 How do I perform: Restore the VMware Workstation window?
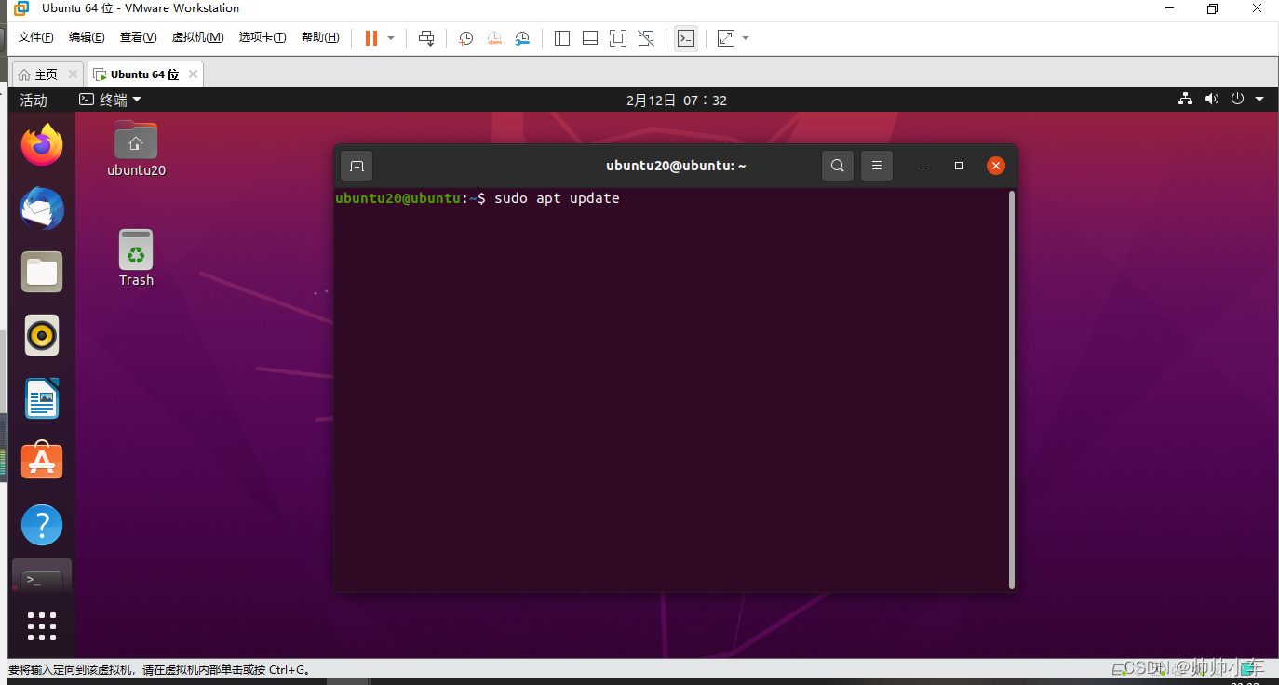pos(1212,8)
